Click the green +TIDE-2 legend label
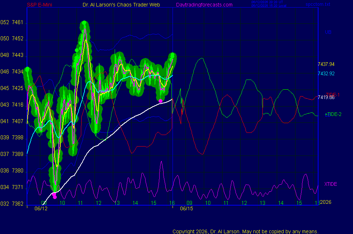Viewport: 353px width, 234px height. (x=333, y=114)
